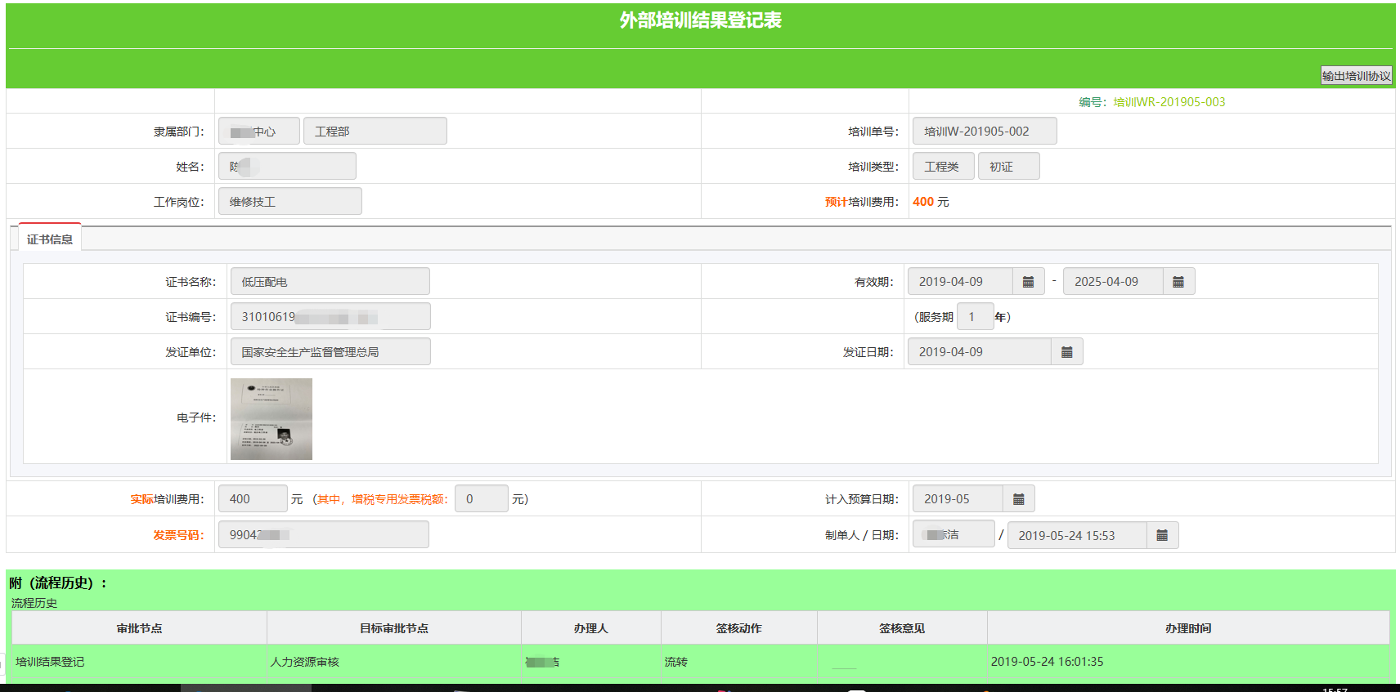
Task: Click the 输出培训协议 button
Action: pyautogui.click(x=1356, y=76)
